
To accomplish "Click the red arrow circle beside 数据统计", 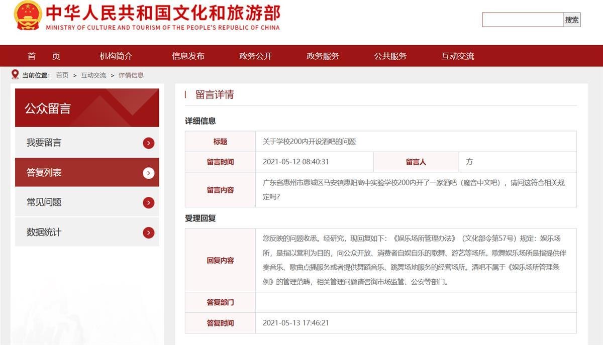I will click(x=148, y=233).
